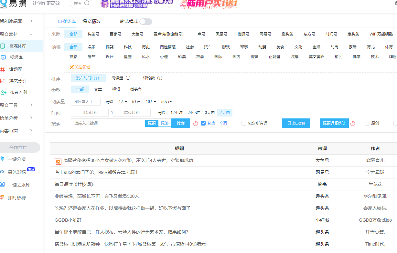Screen dimensions: 397x253
Task: Check 原创 checkbox
Action: pos(367,123)
